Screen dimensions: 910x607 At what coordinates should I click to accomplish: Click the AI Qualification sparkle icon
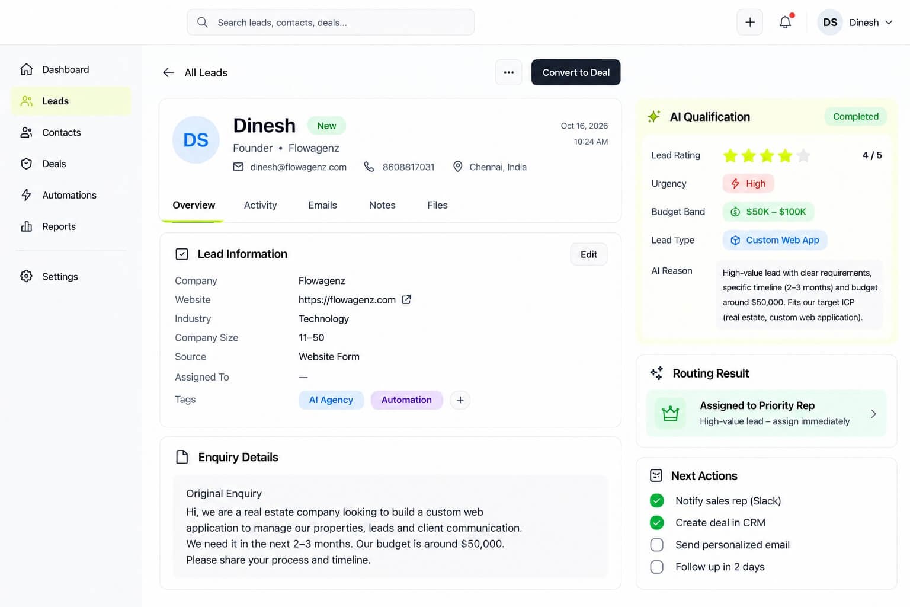[654, 117]
